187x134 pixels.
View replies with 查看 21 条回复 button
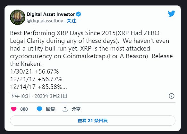click(x=93, y=121)
